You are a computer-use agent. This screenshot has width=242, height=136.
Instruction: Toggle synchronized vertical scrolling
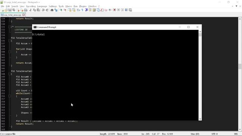click(x=70, y=10)
